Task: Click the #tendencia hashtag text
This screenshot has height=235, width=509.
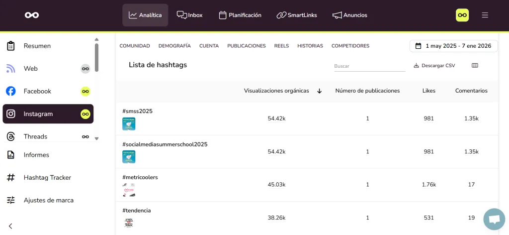Action: pos(137,211)
